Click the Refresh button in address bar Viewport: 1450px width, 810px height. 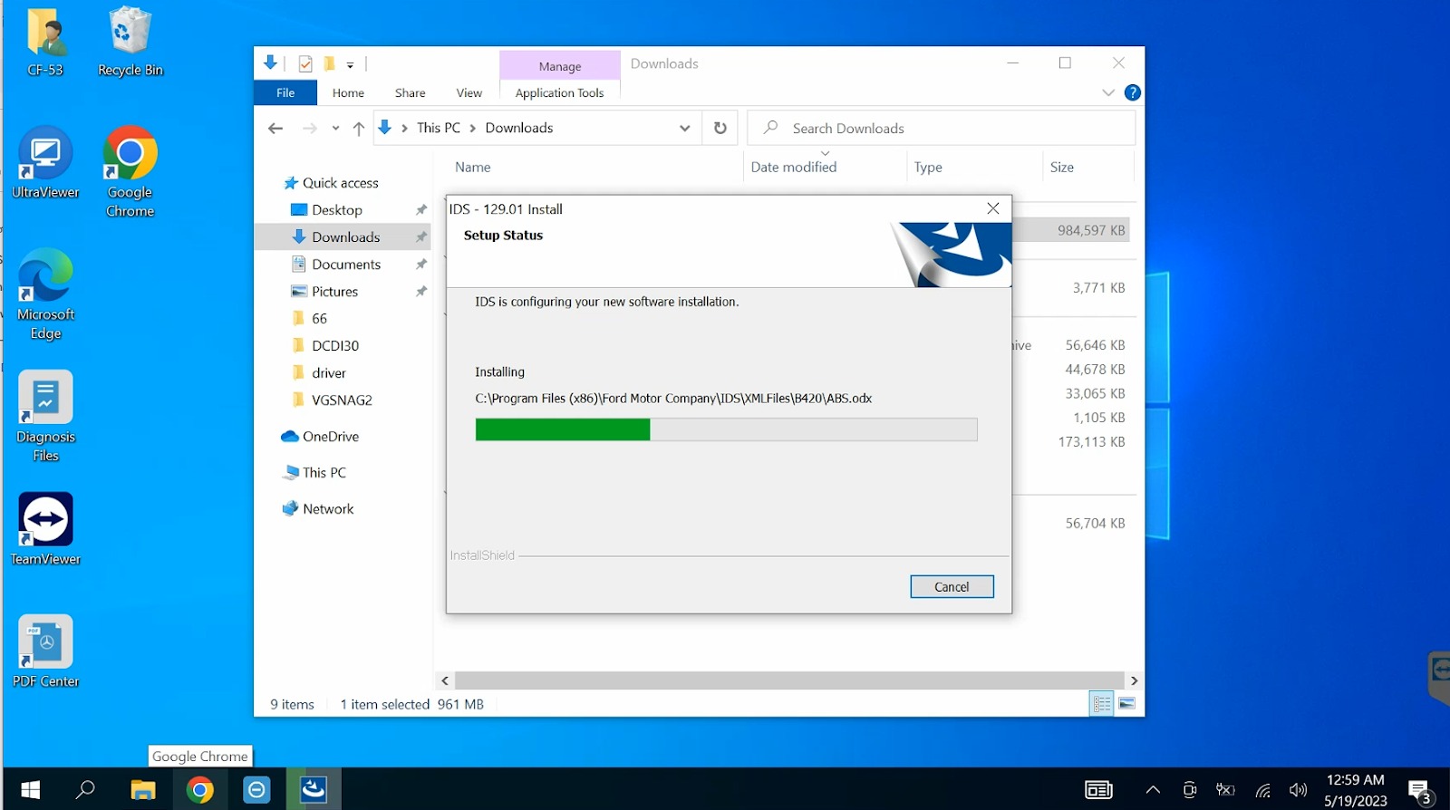(720, 128)
